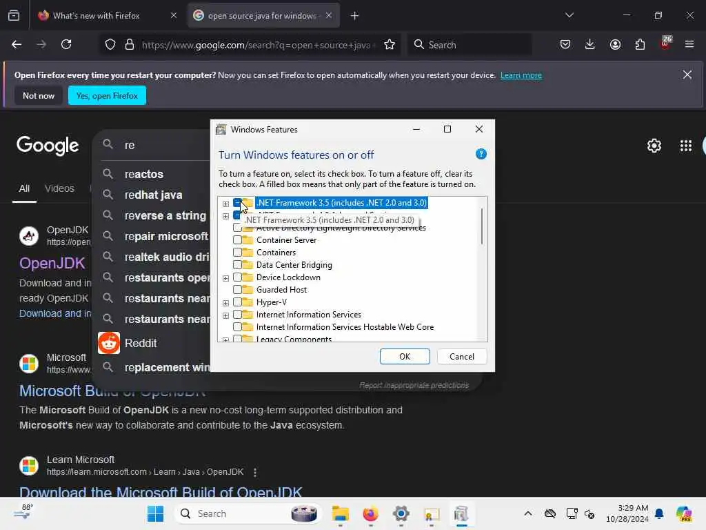Open Windows Features help question icon

481,154
